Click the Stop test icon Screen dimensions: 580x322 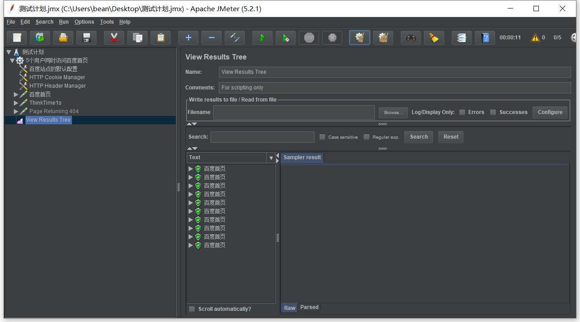[309, 38]
